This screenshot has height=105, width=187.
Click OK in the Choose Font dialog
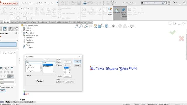pyautogui.click(x=77, y=62)
